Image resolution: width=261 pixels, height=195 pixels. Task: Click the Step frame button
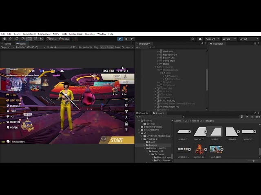[x=132, y=39]
